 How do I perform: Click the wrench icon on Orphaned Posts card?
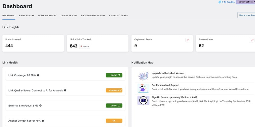188,40
